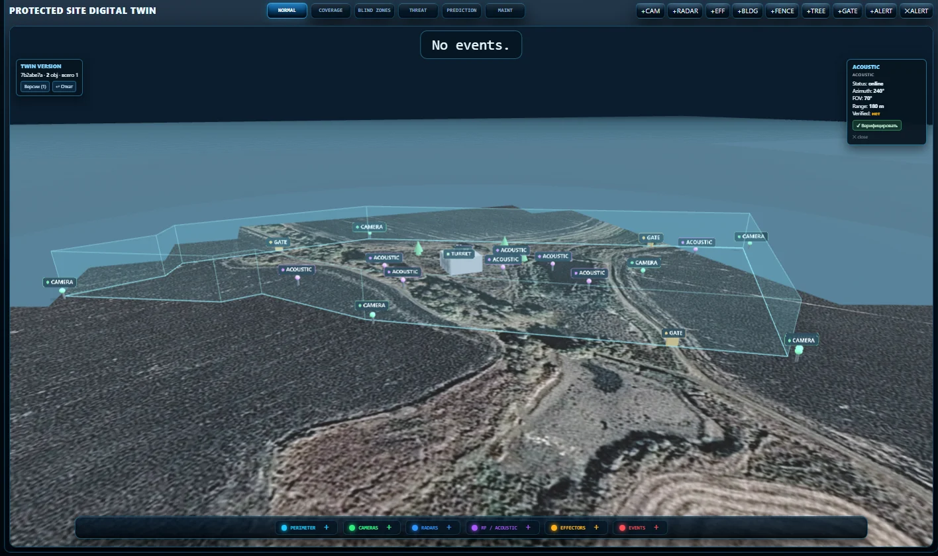The width and height of the screenshot is (938, 556).
Task: Click the +FENCE button
Action: [x=782, y=11]
